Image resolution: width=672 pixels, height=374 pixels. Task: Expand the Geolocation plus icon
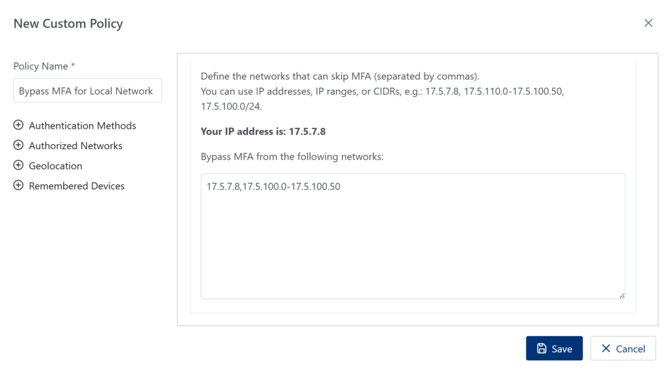(x=18, y=165)
